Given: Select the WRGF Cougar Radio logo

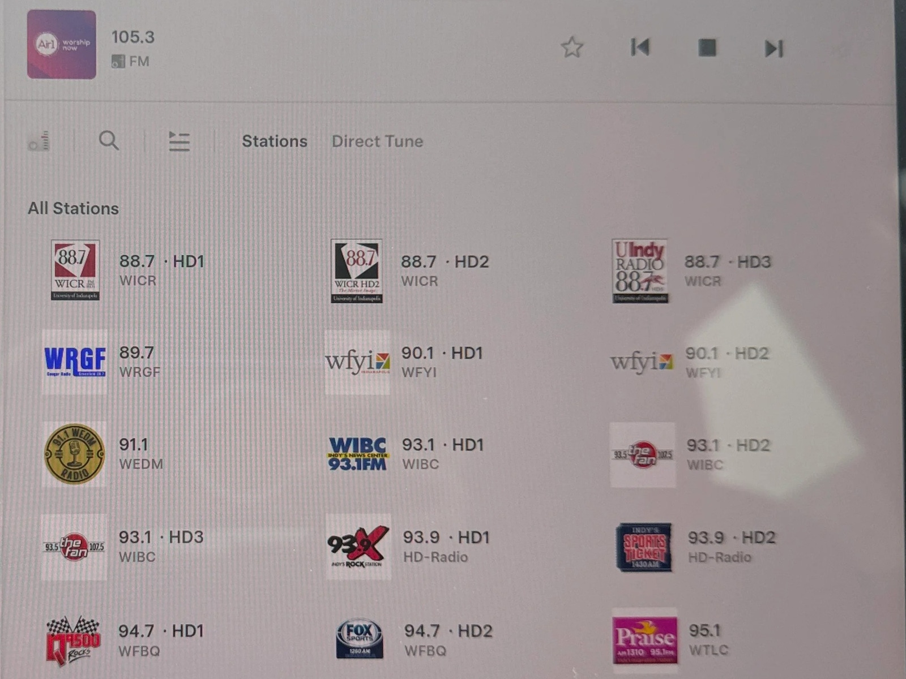Looking at the screenshot, I should [75, 362].
